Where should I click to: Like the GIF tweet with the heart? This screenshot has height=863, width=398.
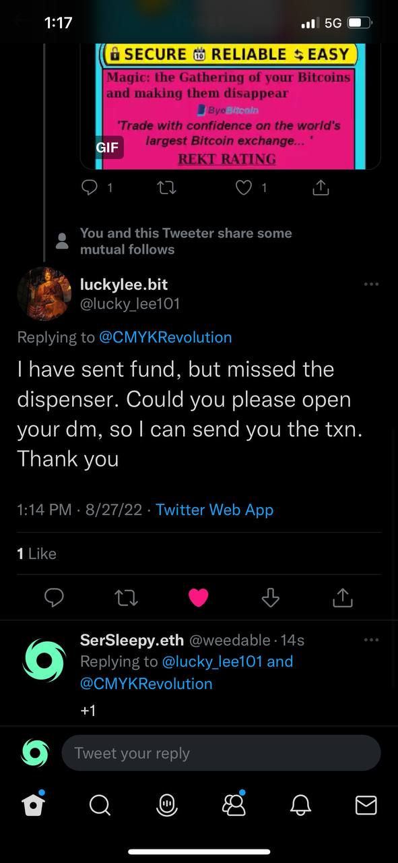[x=243, y=188]
